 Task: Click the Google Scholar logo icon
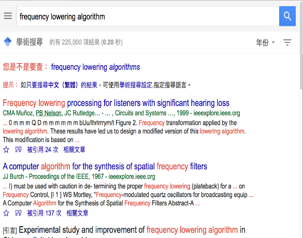(8, 42)
